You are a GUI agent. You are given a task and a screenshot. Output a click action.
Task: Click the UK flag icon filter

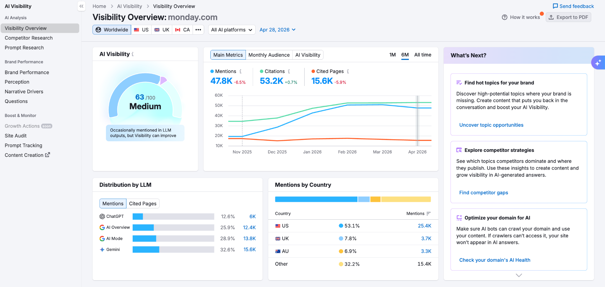157,30
